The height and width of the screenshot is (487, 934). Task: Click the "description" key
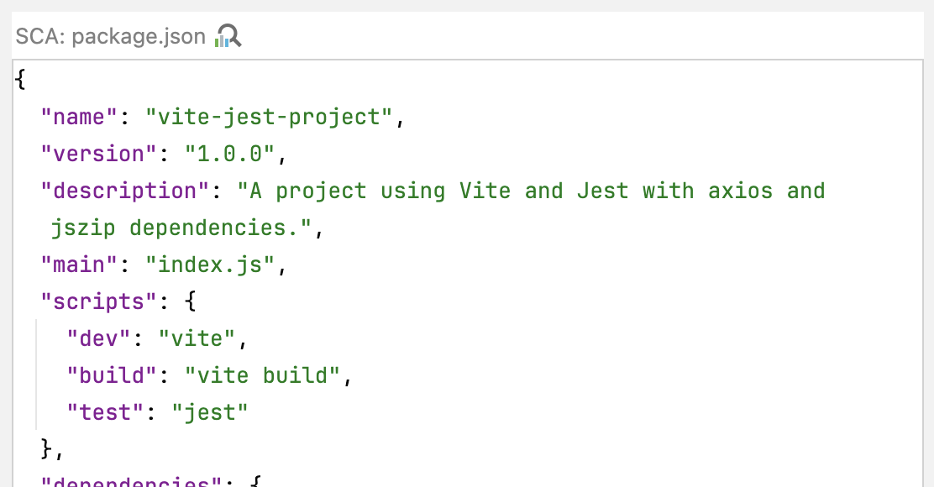click(x=125, y=191)
